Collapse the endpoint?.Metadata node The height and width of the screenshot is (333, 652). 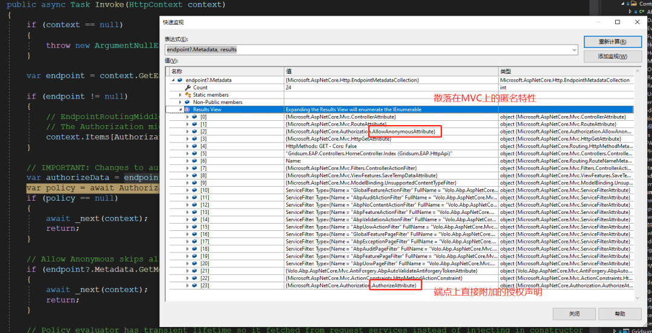click(173, 80)
